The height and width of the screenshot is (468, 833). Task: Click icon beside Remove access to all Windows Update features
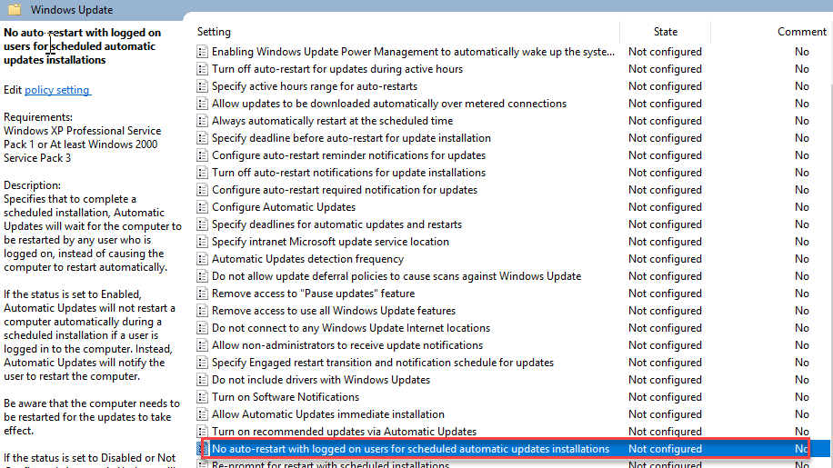click(x=202, y=311)
